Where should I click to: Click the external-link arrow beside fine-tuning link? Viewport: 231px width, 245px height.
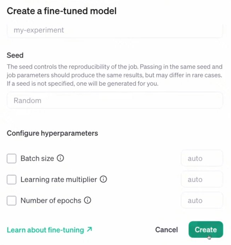click(89, 229)
